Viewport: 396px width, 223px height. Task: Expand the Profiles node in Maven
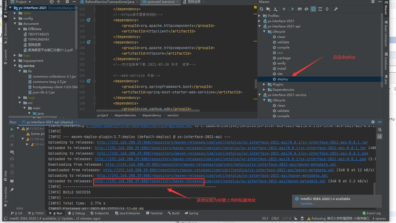pos(259,16)
